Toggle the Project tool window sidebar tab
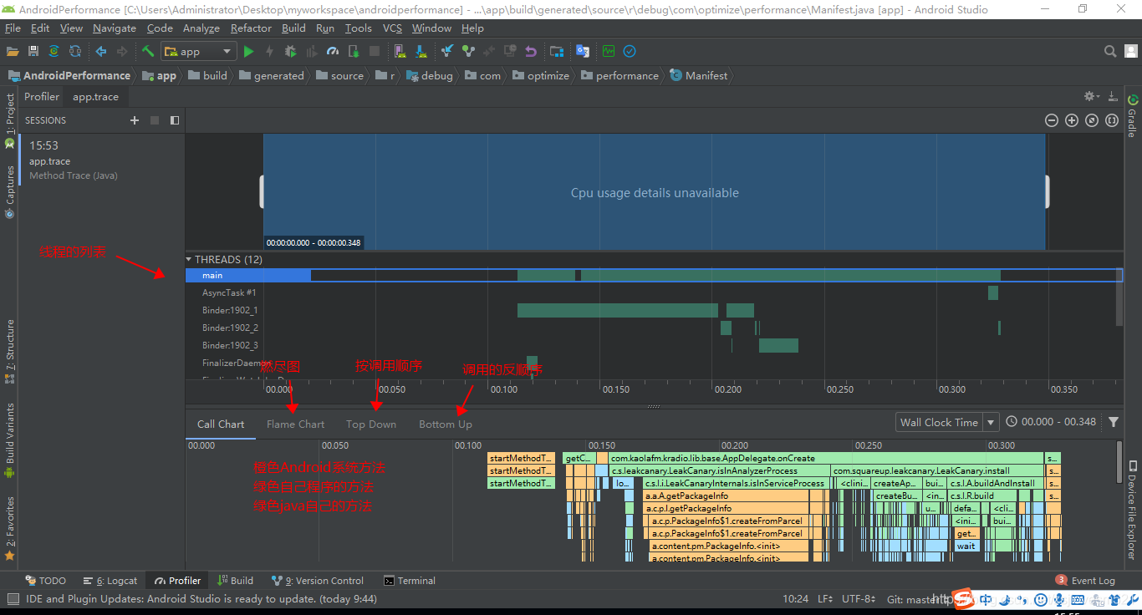The image size is (1142, 615). [10, 120]
